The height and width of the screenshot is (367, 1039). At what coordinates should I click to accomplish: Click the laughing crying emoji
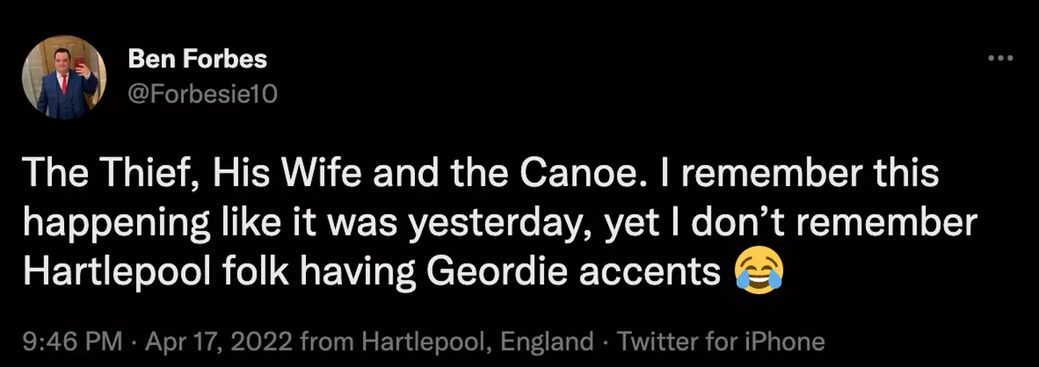[x=759, y=273]
